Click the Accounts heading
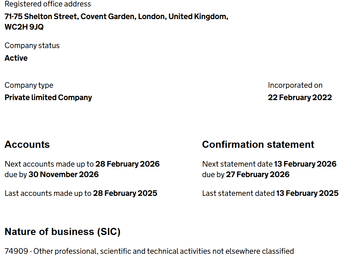The height and width of the screenshot is (259, 352). tap(27, 144)
